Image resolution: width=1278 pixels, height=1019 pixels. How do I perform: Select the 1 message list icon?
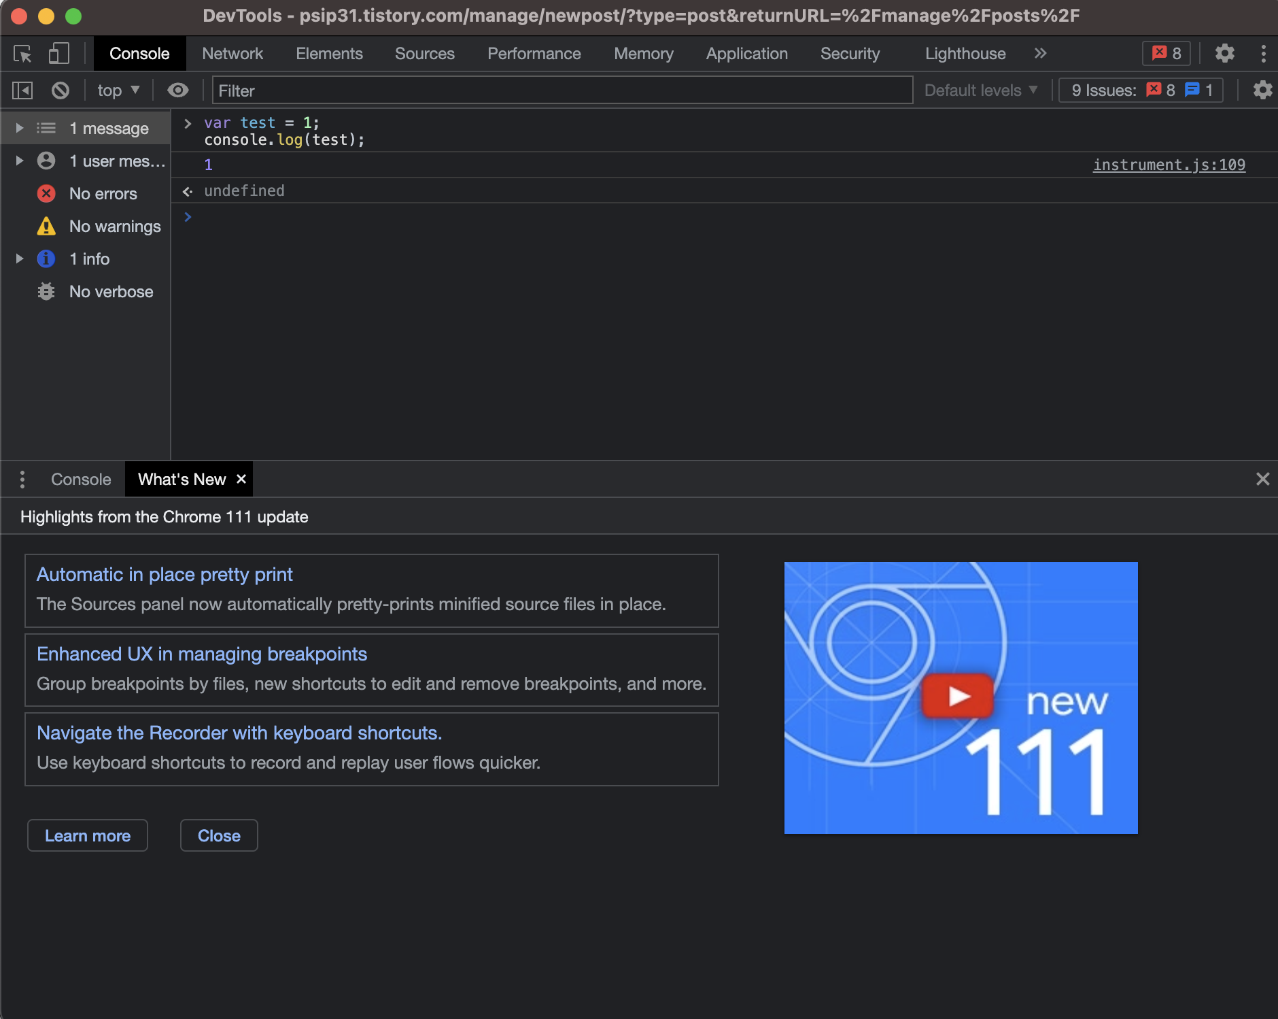pos(46,128)
